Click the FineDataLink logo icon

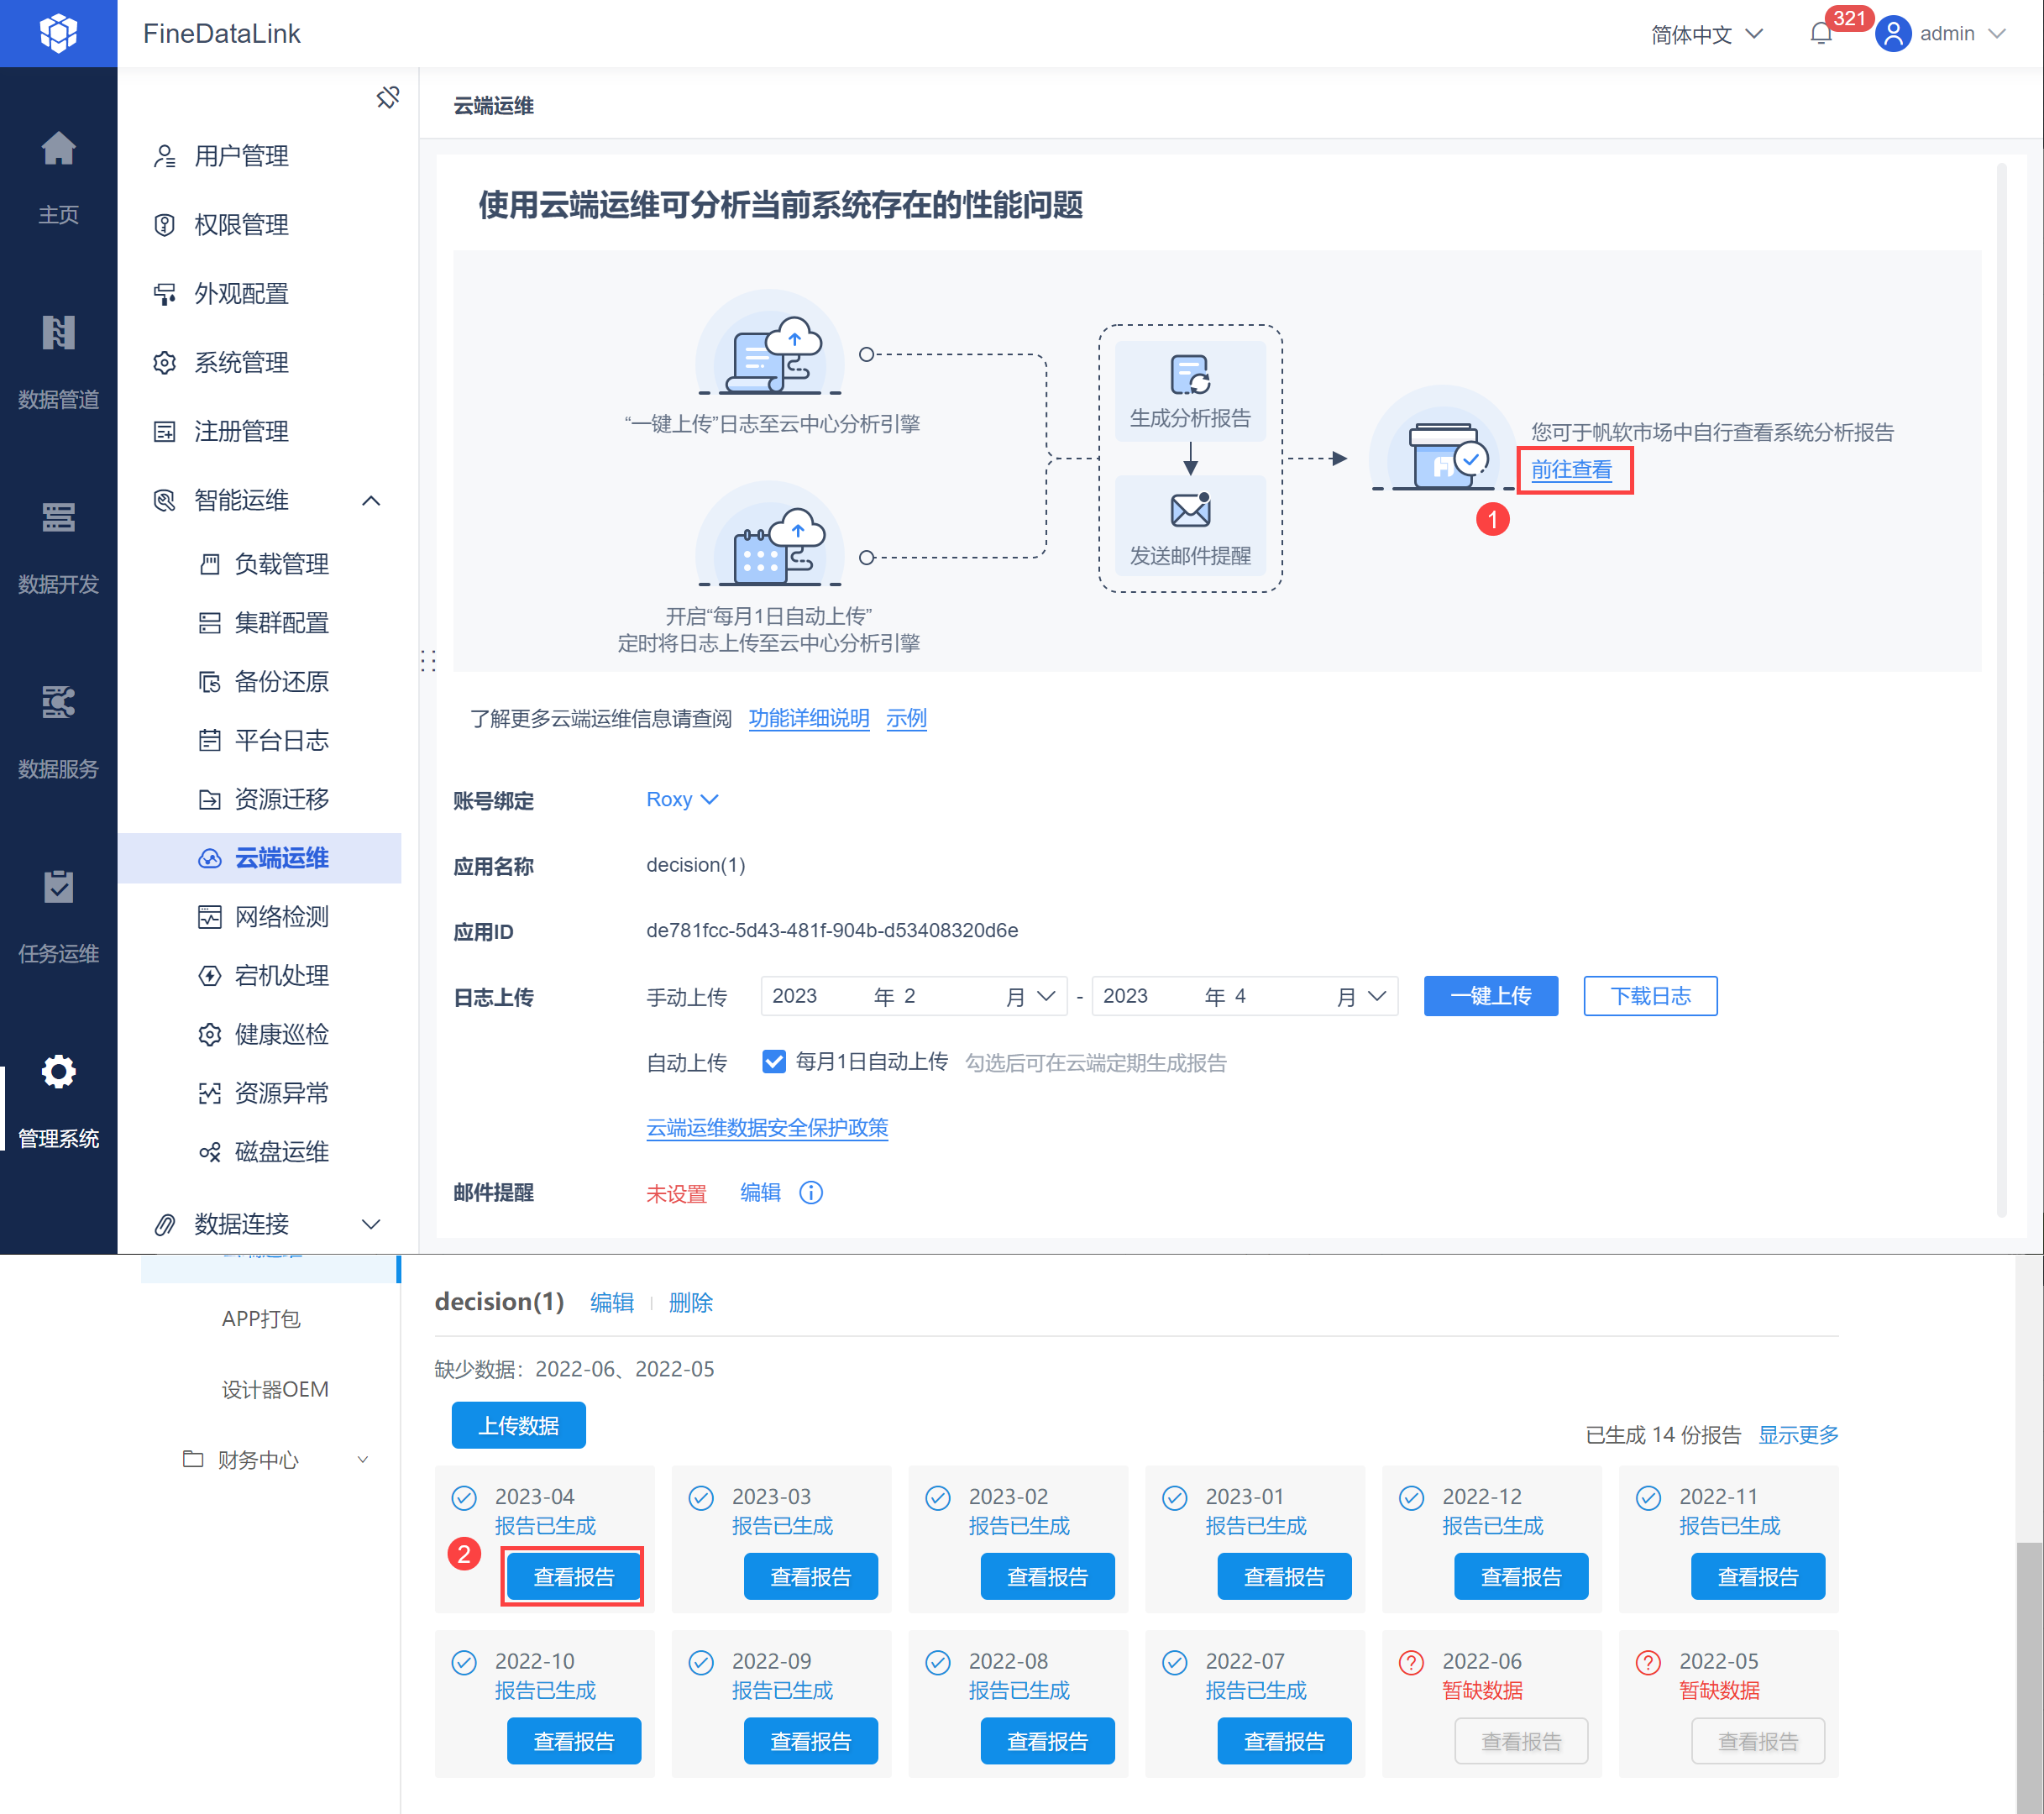(58, 33)
